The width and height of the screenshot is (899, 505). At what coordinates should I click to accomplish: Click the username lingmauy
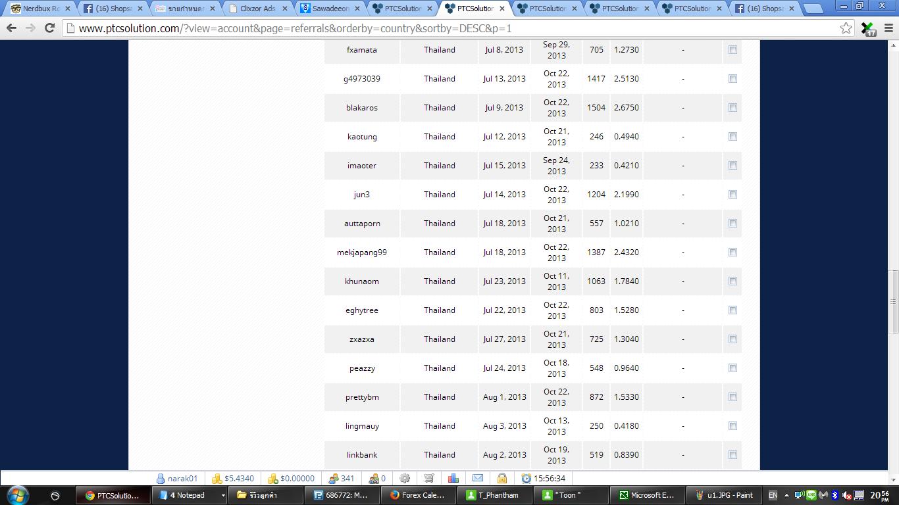362,426
